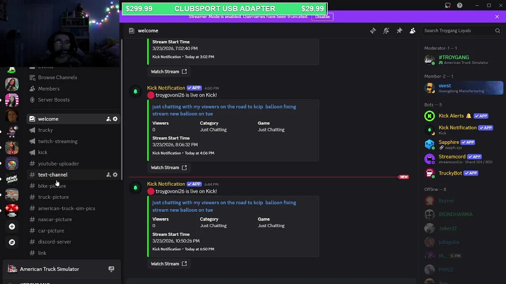
Task: Click Kick Notification avatar at 6:44 PM message
Action: click(x=135, y=188)
